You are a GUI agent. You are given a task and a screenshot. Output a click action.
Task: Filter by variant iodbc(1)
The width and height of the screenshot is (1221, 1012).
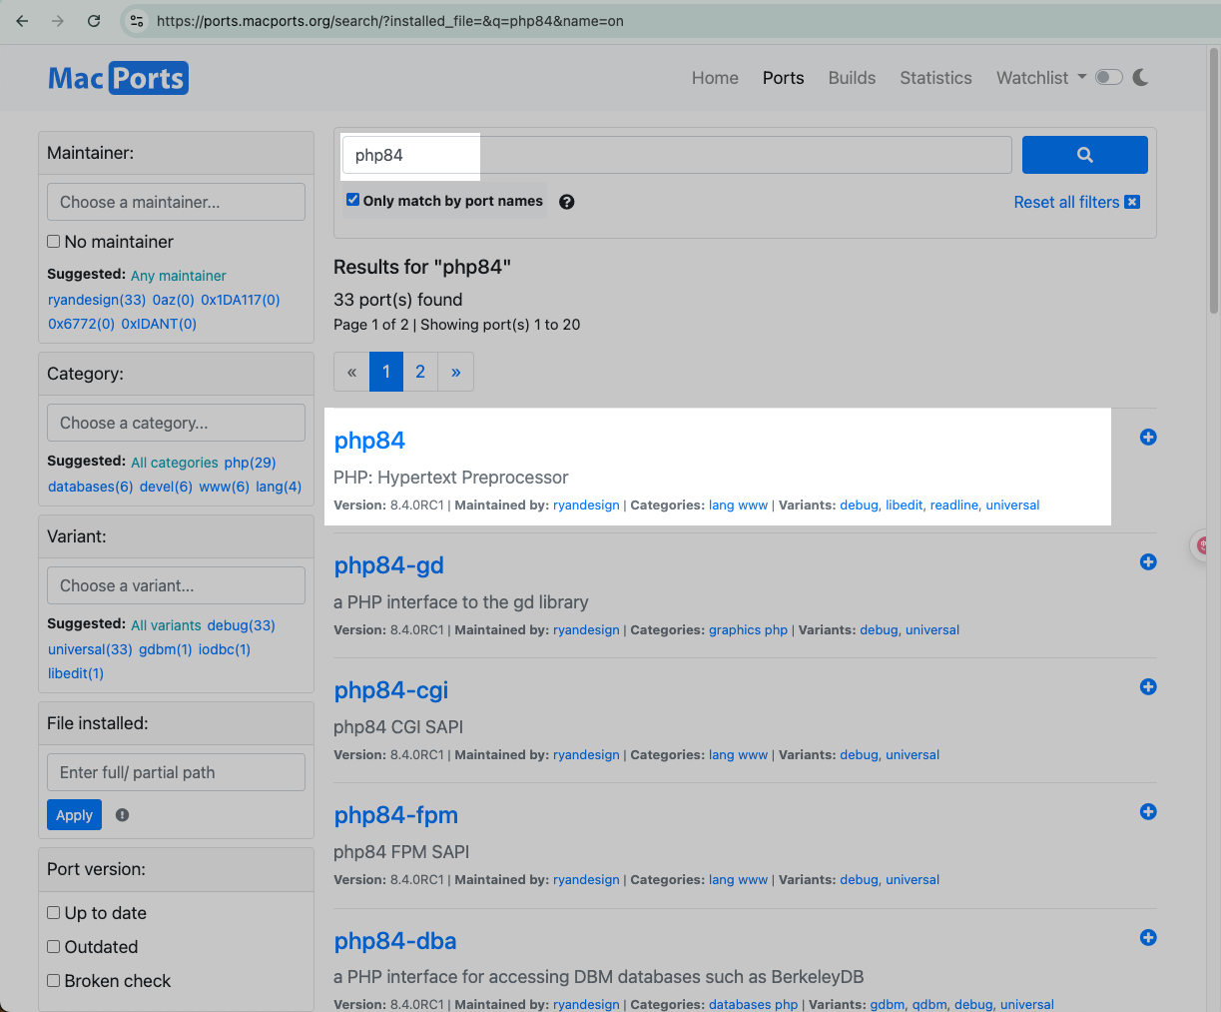(225, 649)
